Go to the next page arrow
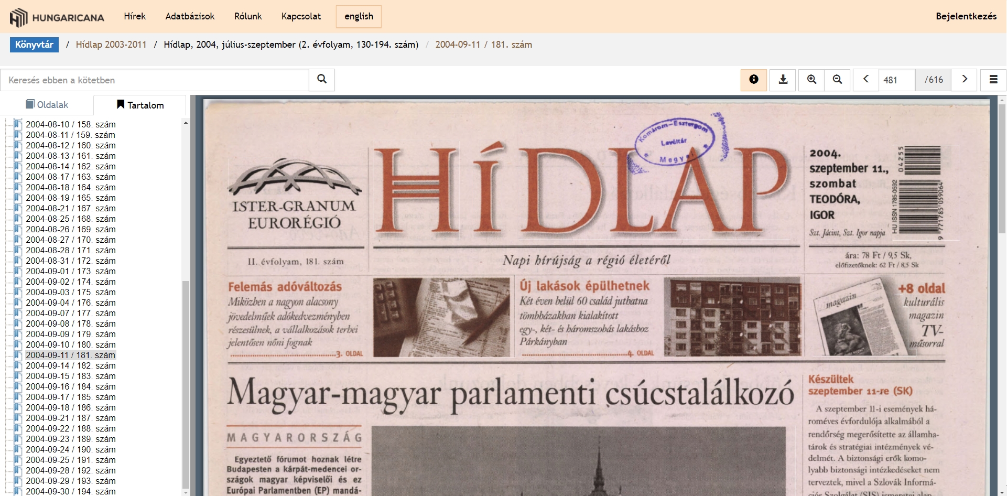 [x=964, y=80]
